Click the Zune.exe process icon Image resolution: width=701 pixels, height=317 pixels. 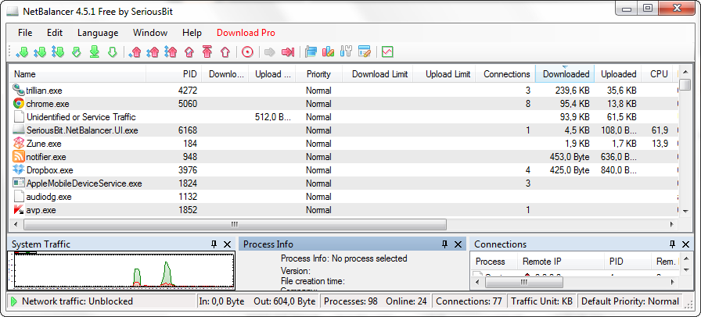19,144
